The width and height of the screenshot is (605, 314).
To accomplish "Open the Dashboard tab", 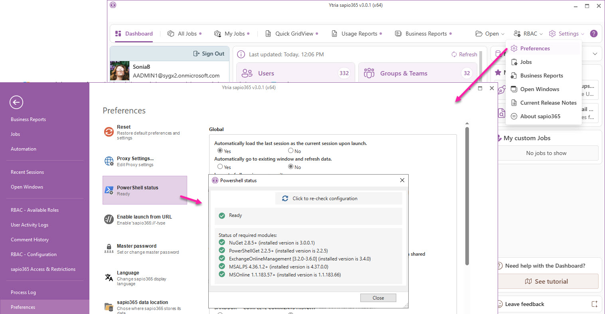I will [134, 34].
